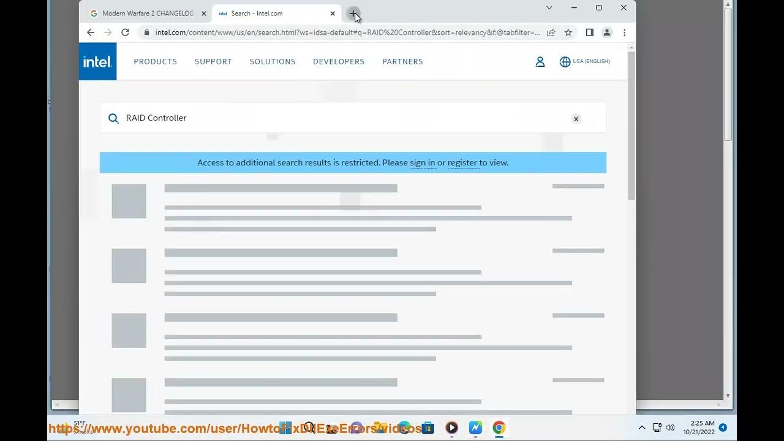This screenshot has width=784, height=441.
Task: Go back in browser history
Action: tap(91, 32)
